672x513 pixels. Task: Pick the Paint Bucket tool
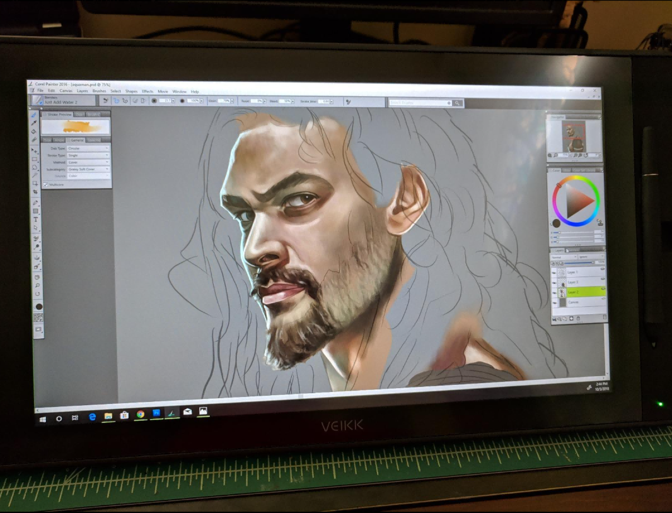pyautogui.click(x=34, y=131)
